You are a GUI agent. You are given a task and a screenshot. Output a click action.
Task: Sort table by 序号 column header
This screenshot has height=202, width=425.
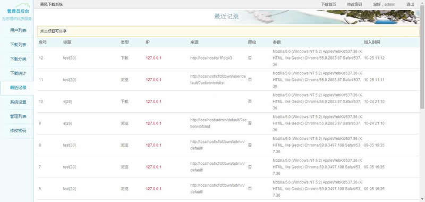(42, 43)
